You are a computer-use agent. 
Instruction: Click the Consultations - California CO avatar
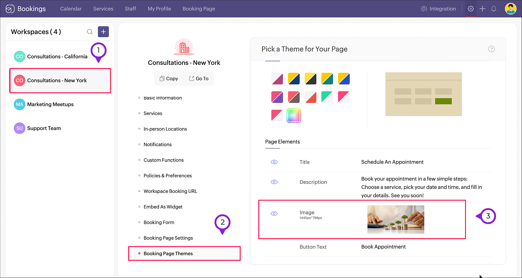20,57
